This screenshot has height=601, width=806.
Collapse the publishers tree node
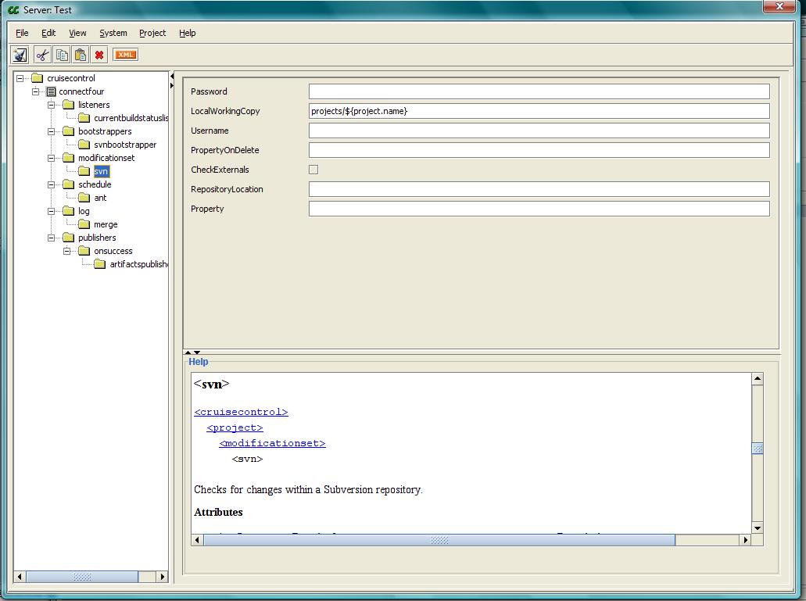pos(52,238)
